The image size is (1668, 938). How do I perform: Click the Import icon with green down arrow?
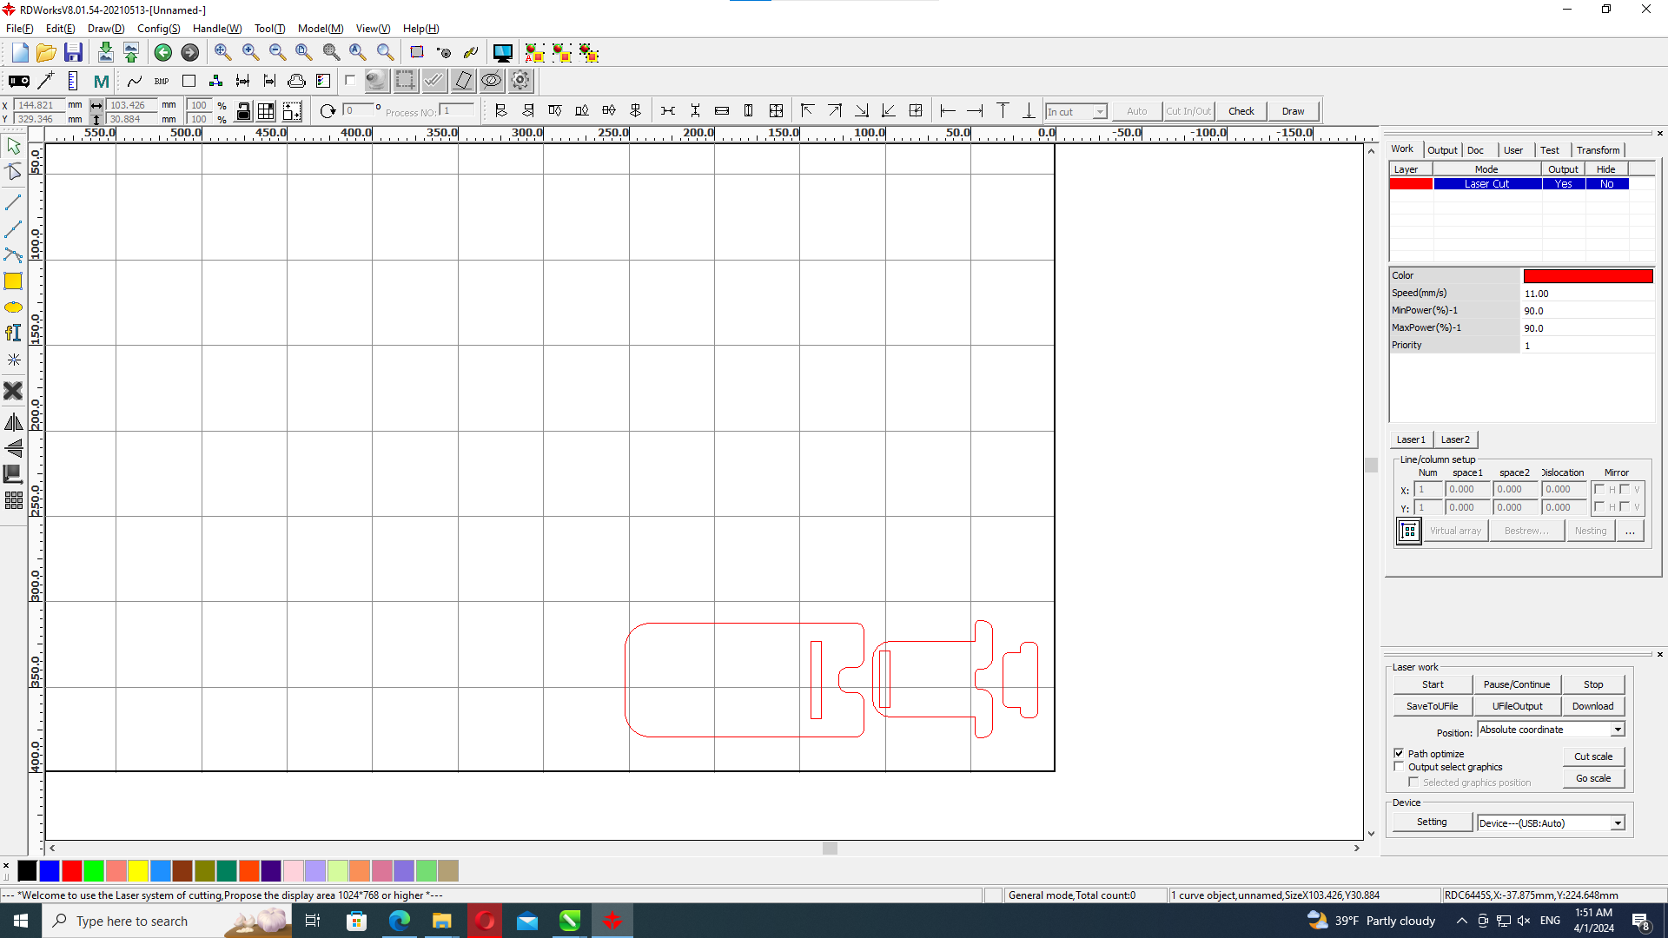pyautogui.click(x=105, y=53)
